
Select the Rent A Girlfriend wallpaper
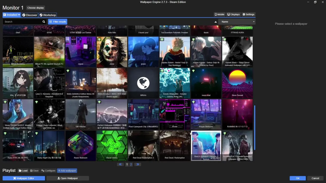point(206,146)
